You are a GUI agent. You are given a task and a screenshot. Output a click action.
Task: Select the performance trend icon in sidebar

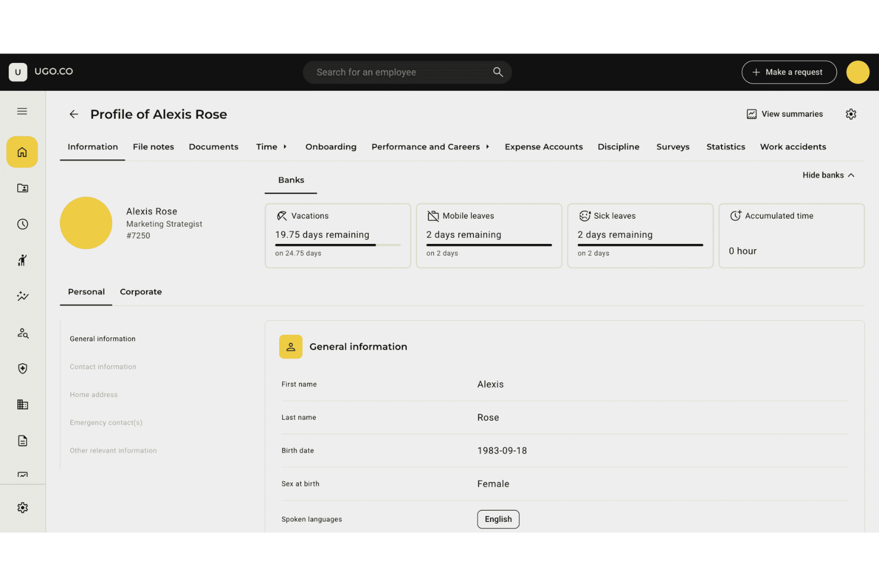click(x=22, y=296)
